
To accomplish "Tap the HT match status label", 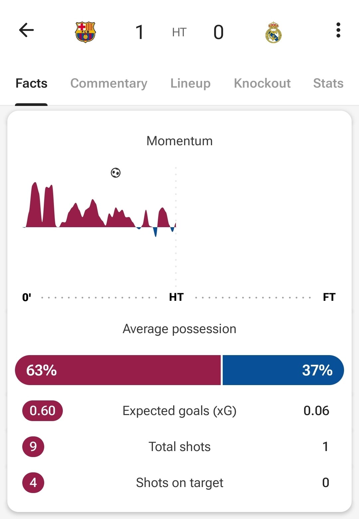I will 179,32.
